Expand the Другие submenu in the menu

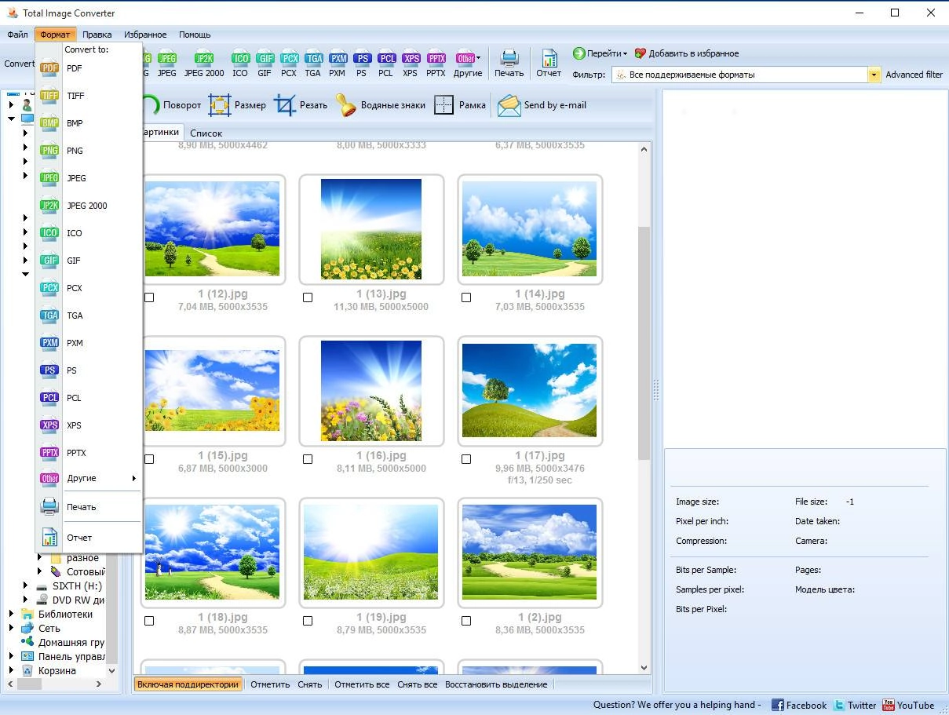click(x=88, y=478)
